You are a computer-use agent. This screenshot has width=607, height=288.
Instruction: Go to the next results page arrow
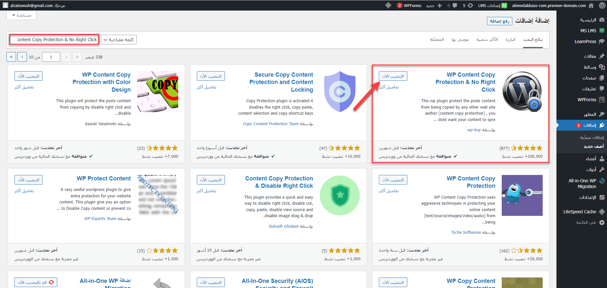click(22, 57)
